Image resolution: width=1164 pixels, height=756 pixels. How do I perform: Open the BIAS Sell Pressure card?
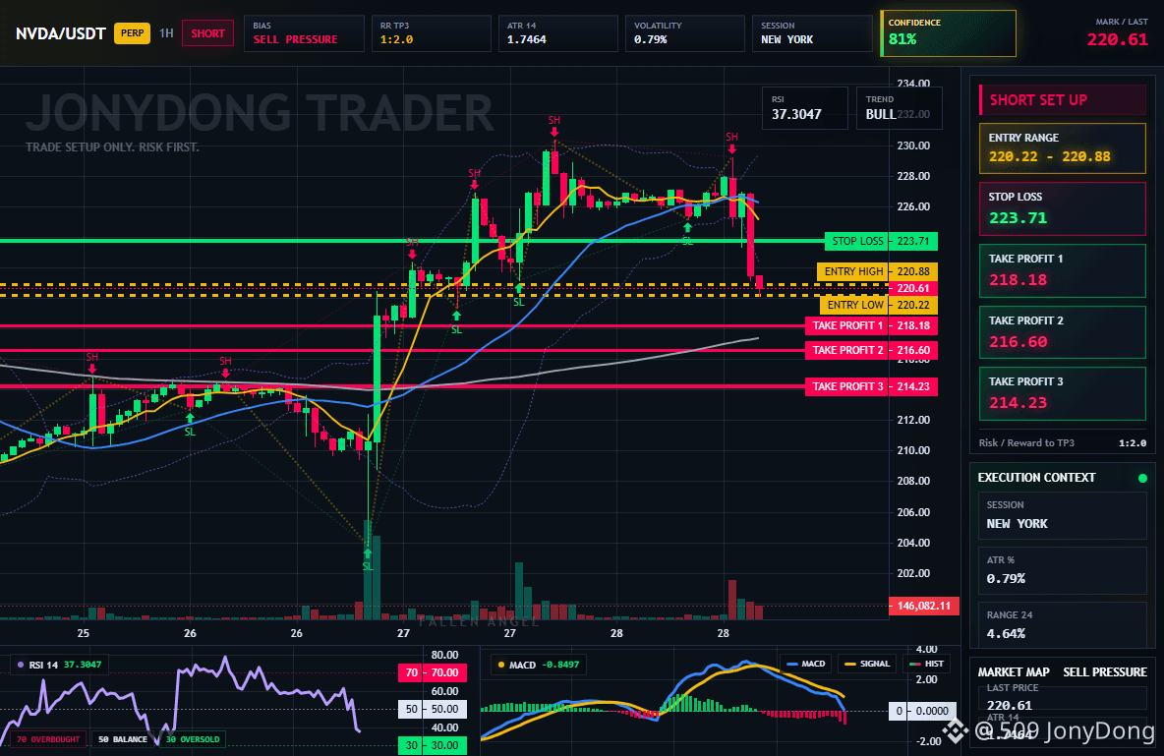304,33
